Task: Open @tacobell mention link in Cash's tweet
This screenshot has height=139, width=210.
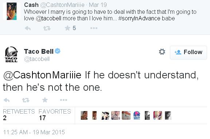Action: 48,18
